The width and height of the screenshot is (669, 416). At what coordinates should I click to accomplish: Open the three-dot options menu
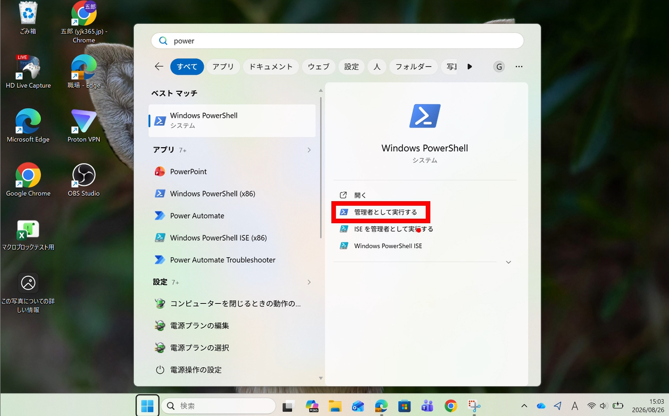(519, 66)
